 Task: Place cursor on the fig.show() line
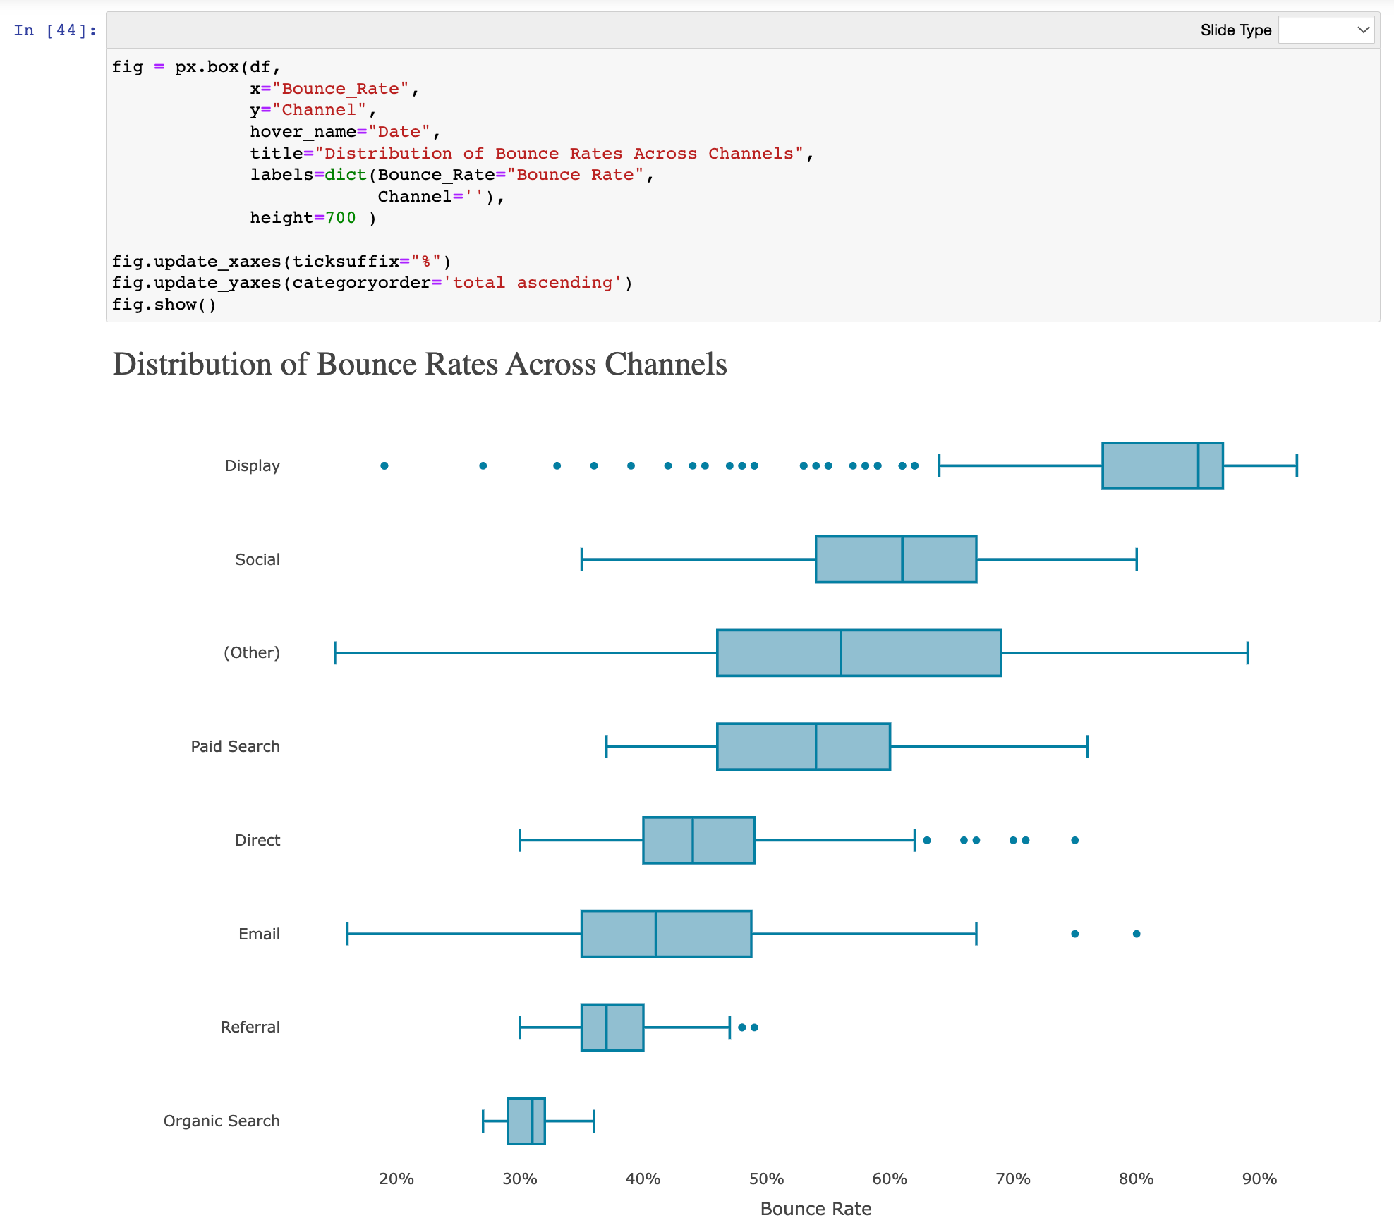click(164, 305)
